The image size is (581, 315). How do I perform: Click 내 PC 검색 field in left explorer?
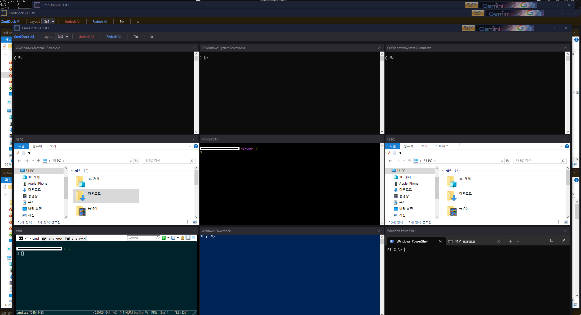(169, 161)
